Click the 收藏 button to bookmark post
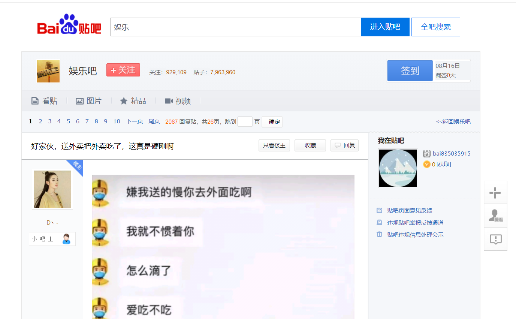 click(x=310, y=145)
